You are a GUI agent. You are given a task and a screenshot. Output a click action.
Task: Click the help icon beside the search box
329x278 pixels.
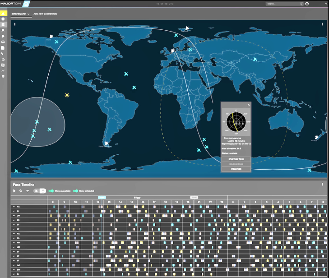pyautogui.click(x=307, y=4)
